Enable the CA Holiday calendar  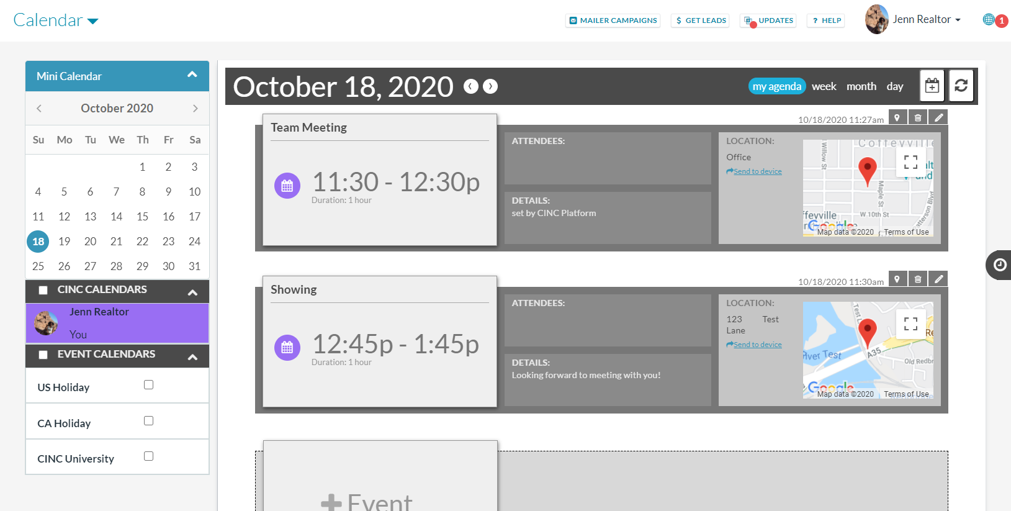[x=148, y=420]
